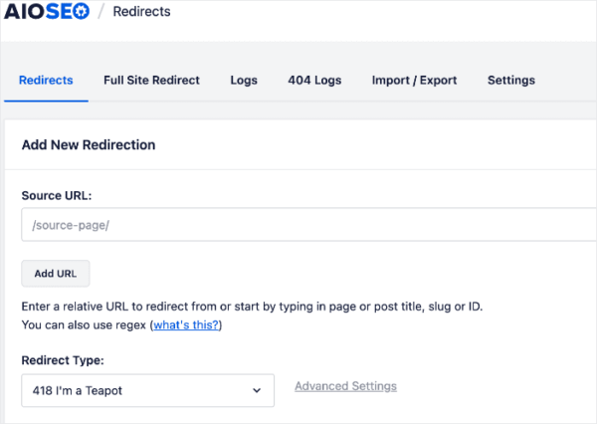This screenshot has height=424, width=597.
Task: Go to the 404 Logs tab
Action: pyautogui.click(x=314, y=80)
